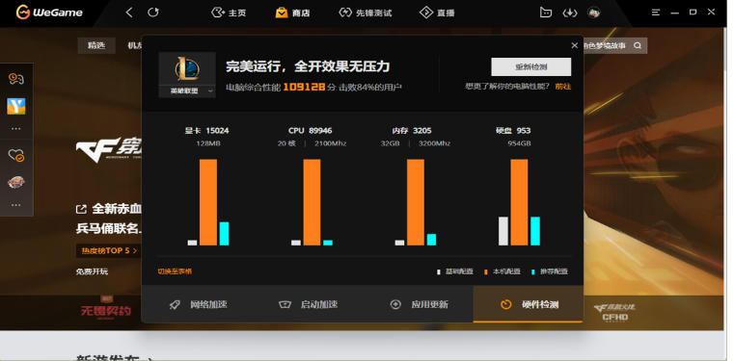Image resolution: width=734 pixels, height=361 pixels.
Task: Open the 商店 store tab
Action: point(292,13)
